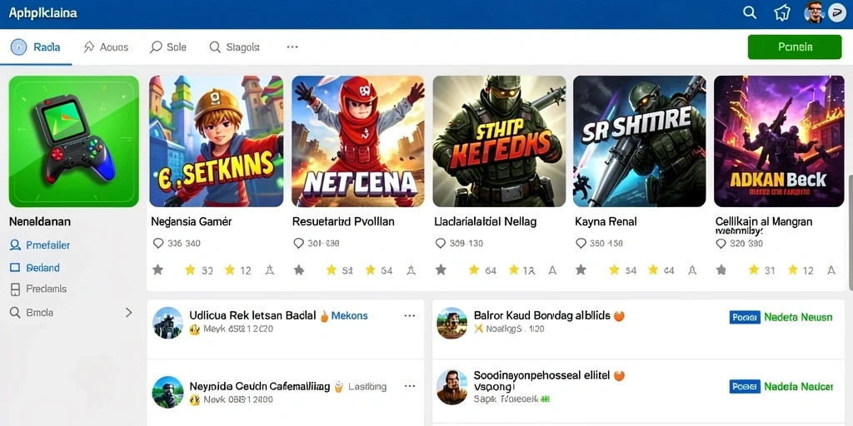Click the flag icon on the Negansia Gamér card
The width and height of the screenshot is (853, 426).
click(269, 270)
